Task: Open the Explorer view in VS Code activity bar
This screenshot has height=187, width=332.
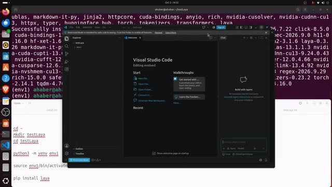Action: (67, 38)
